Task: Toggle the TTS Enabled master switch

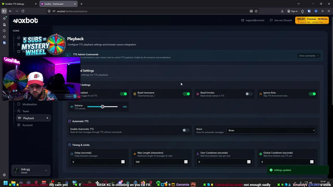Action: [124, 94]
